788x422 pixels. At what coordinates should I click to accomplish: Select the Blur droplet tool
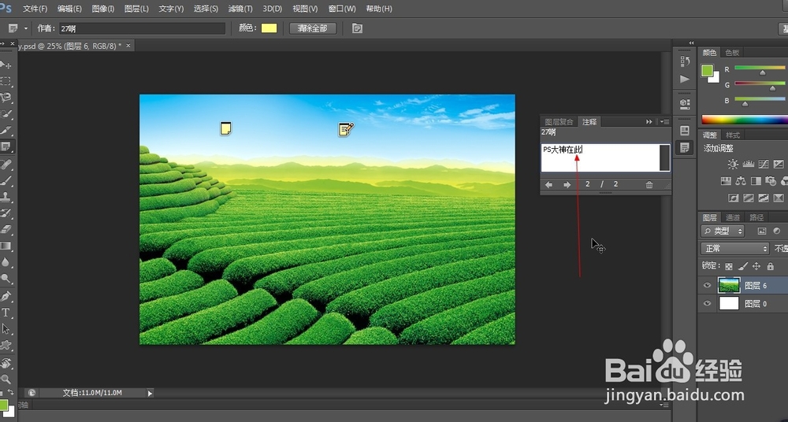6,261
